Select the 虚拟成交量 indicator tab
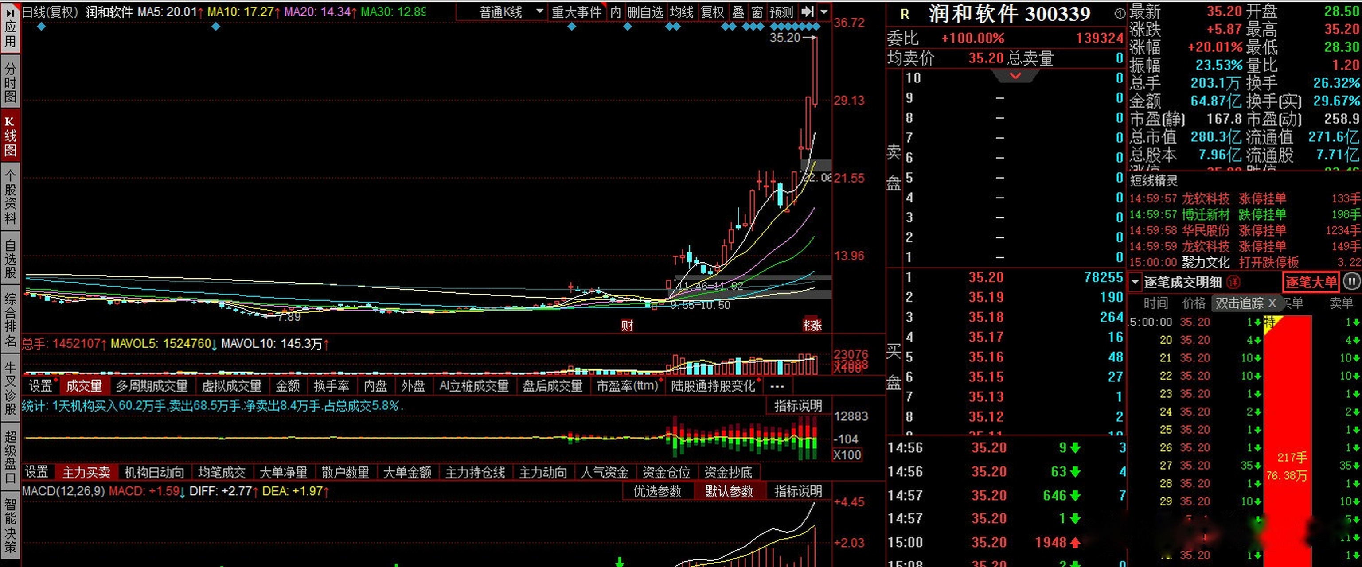Viewport: 1362px width, 567px height. 232,386
